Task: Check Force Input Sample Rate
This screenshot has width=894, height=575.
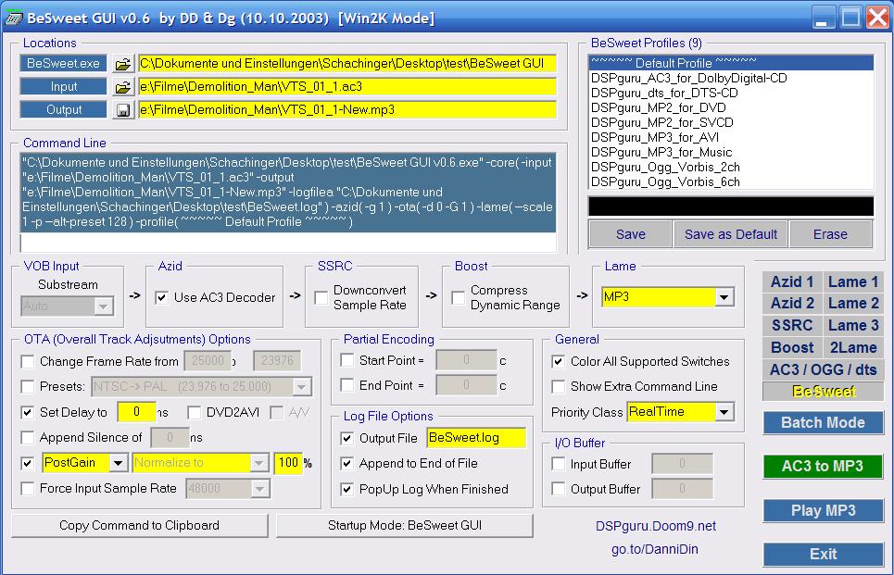Action: (x=27, y=488)
